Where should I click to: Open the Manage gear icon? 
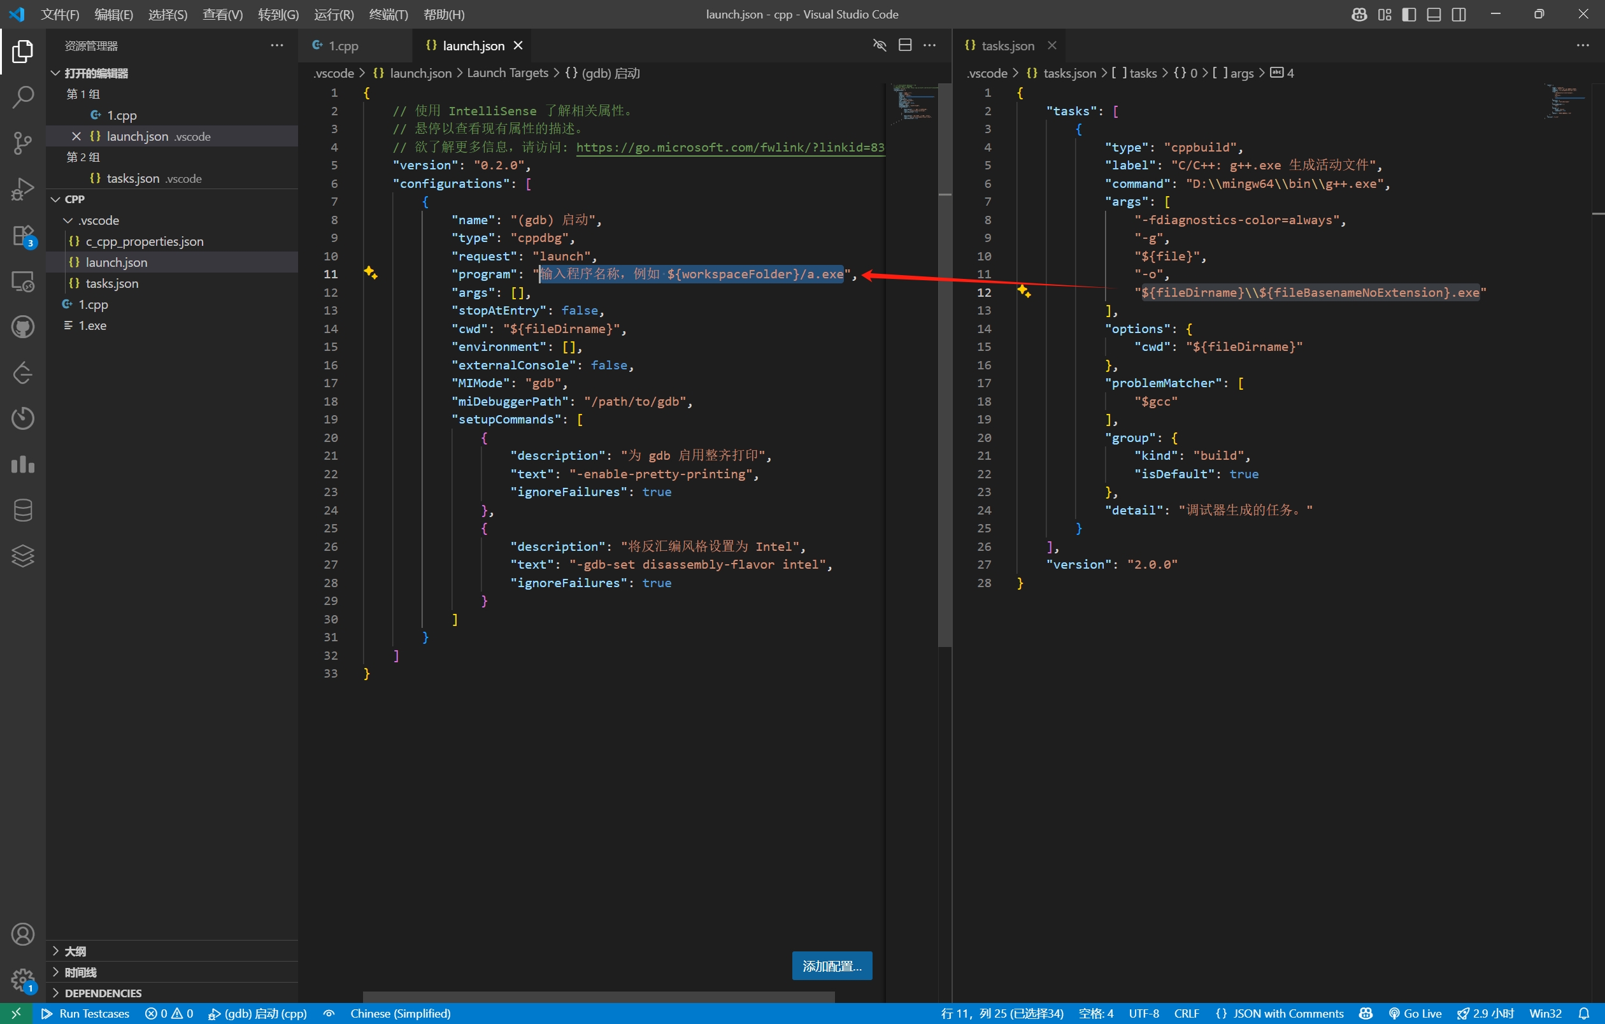(23, 979)
